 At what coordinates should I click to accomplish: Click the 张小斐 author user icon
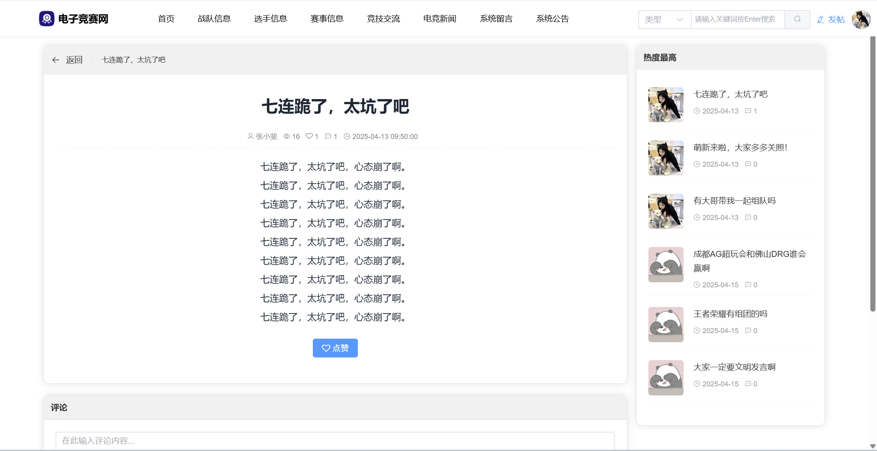point(251,136)
